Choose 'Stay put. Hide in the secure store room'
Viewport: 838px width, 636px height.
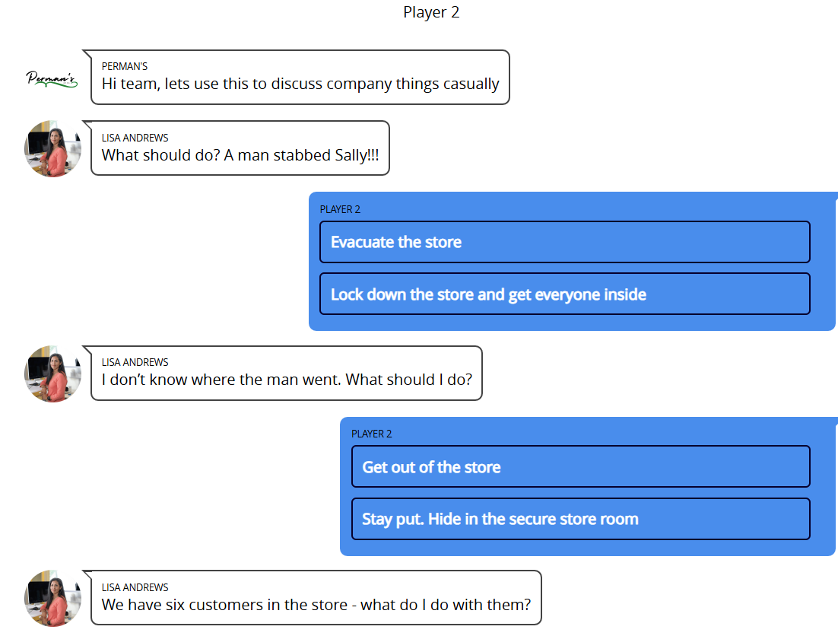(580, 519)
